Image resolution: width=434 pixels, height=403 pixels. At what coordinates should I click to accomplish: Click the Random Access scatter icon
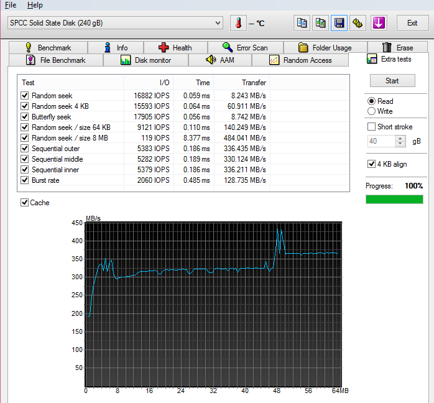(274, 60)
